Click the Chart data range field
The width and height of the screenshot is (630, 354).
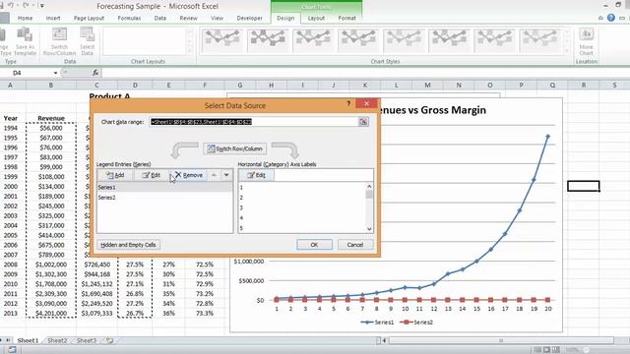click(253, 122)
